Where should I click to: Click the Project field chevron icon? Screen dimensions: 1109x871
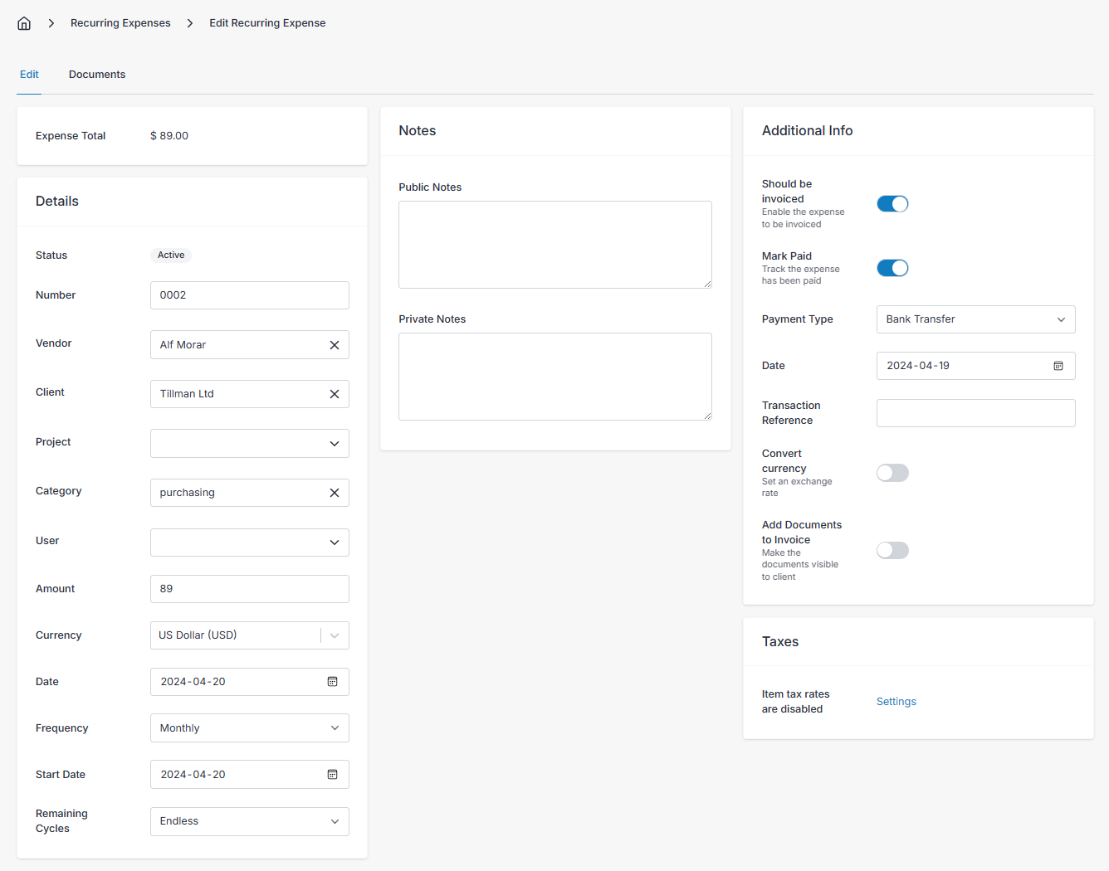335,443
